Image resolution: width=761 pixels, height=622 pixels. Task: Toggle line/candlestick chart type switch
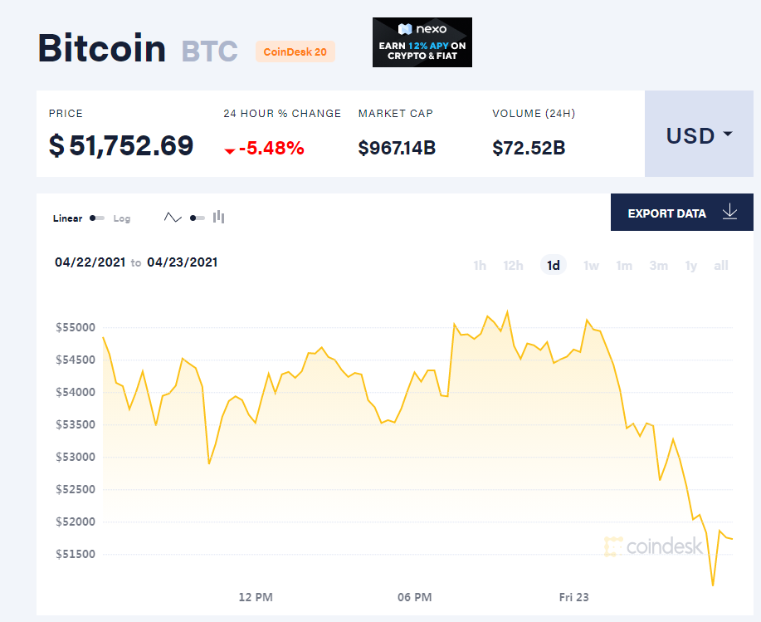click(x=197, y=218)
